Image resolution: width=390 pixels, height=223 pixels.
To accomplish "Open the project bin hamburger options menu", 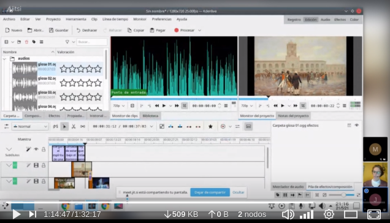I will click(x=42, y=42).
